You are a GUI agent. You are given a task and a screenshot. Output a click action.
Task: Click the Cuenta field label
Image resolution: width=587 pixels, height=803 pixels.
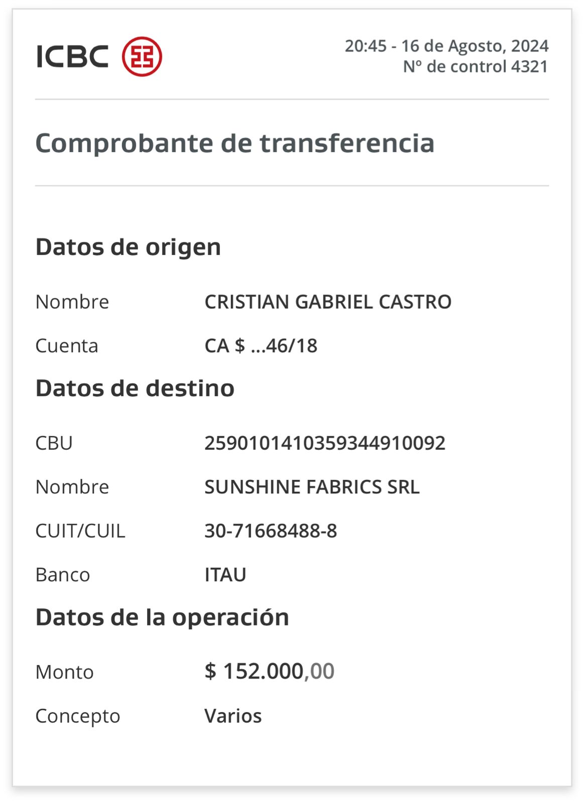[67, 346]
